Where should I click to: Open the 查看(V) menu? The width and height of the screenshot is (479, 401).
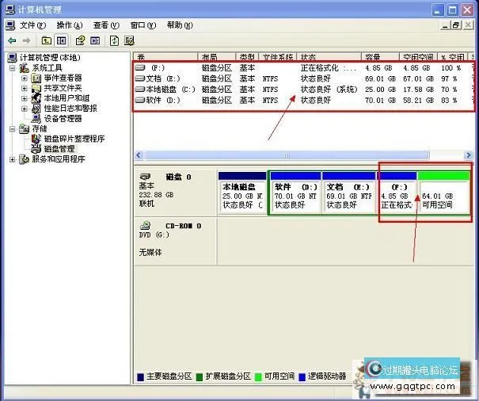click(106, 25)
